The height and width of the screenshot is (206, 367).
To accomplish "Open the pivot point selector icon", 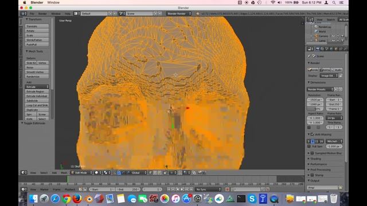I will click(107, 173).
